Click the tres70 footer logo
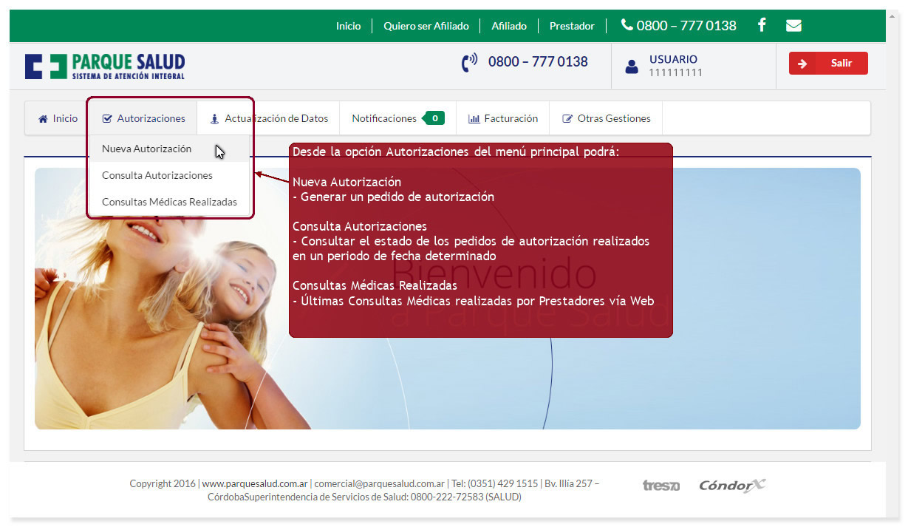The width and height of the screenshot is (908, 527). pos(660,486)
